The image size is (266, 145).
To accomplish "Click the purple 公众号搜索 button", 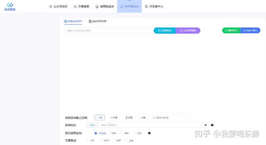I will point(188,31).
